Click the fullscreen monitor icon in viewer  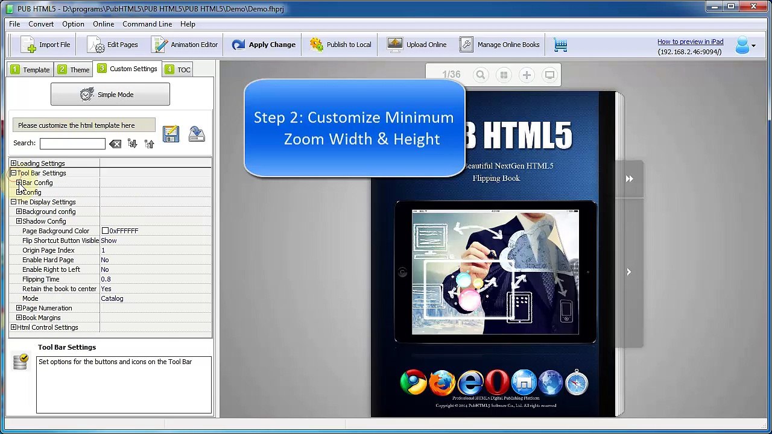549,75
